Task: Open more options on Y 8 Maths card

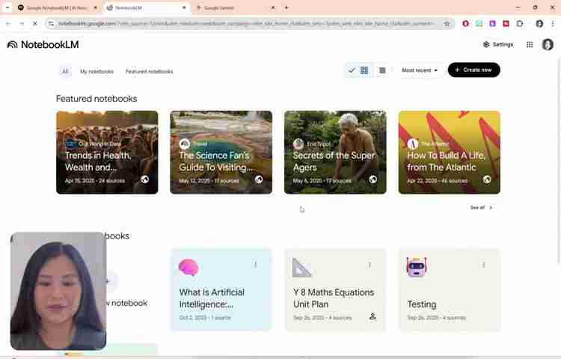Action: pos(370,265)
